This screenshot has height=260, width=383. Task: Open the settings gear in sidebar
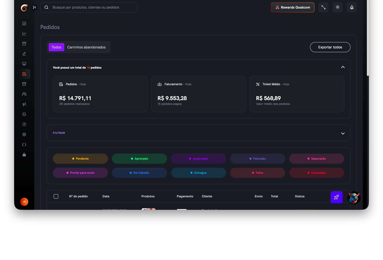(x=24, y=134)
